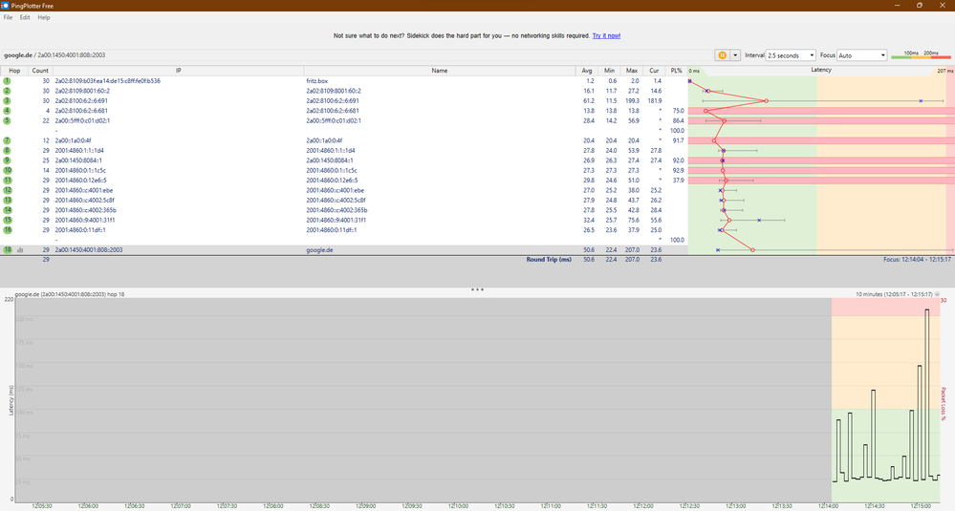Click the Min column header
This screenshot has width=955, height=511.
pyautogui.click(x=609, y=71)
